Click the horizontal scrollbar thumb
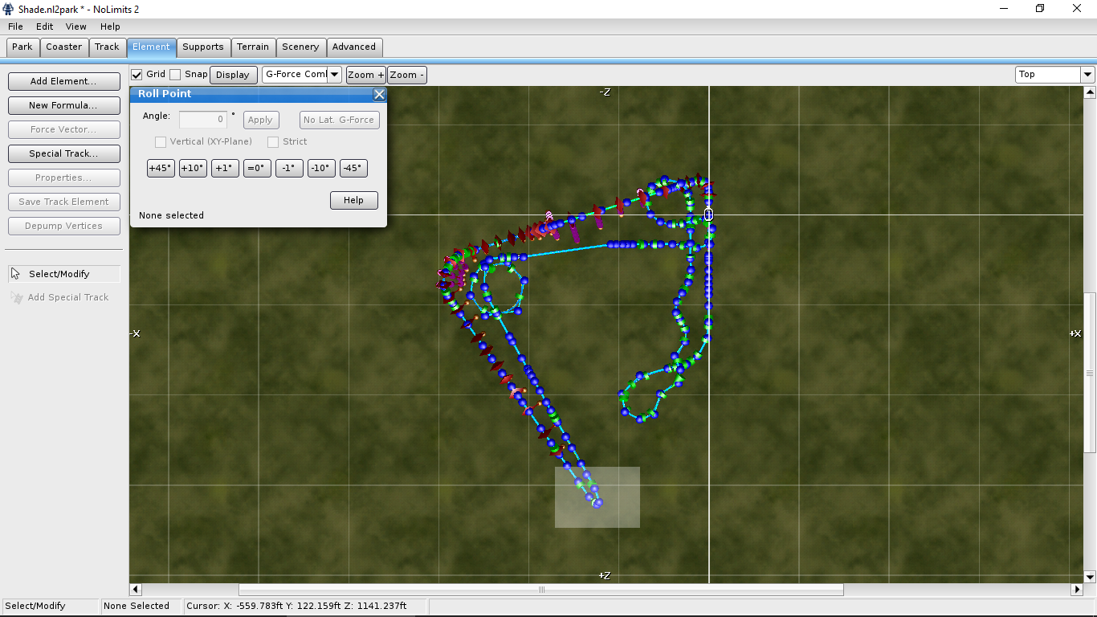This screenshot has width=1097, height=617. pyautogui.click(x=540, y=590)
